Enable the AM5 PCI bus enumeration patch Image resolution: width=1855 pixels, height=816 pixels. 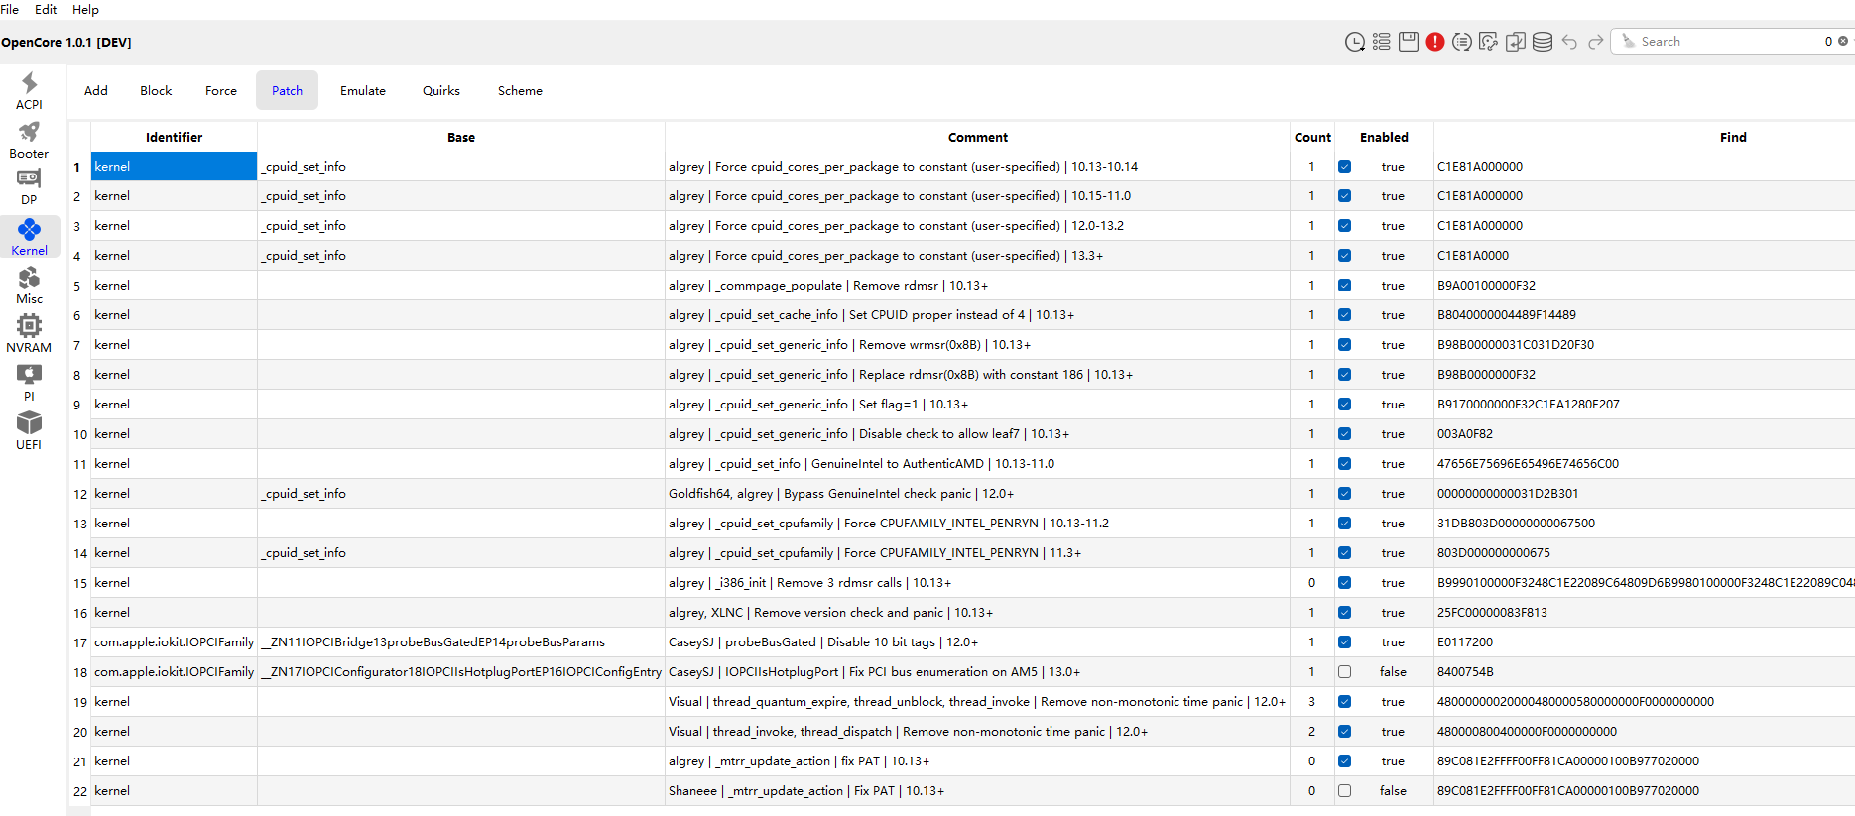click(x=1344, y=672)
